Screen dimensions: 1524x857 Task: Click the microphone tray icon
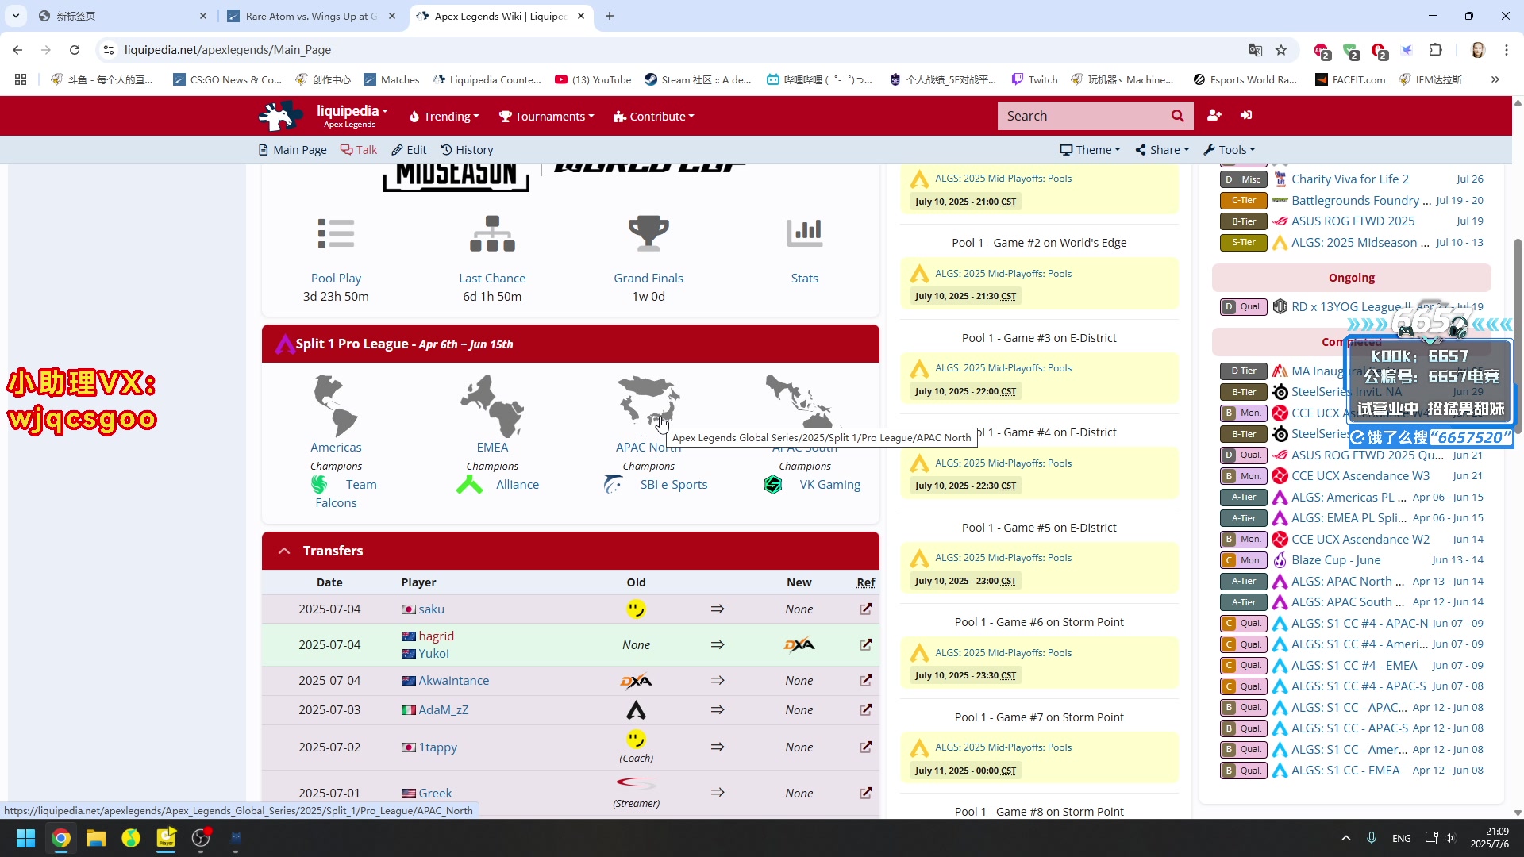[1371, 838]
